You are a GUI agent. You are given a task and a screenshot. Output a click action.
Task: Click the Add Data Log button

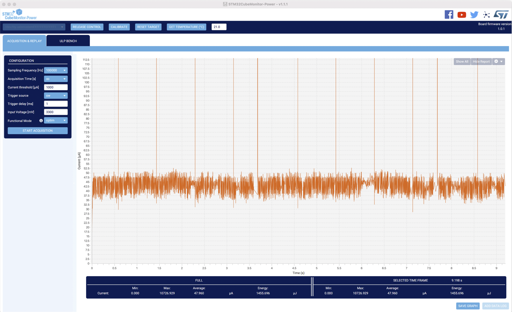pyautogui.click(x=495, y=306)
